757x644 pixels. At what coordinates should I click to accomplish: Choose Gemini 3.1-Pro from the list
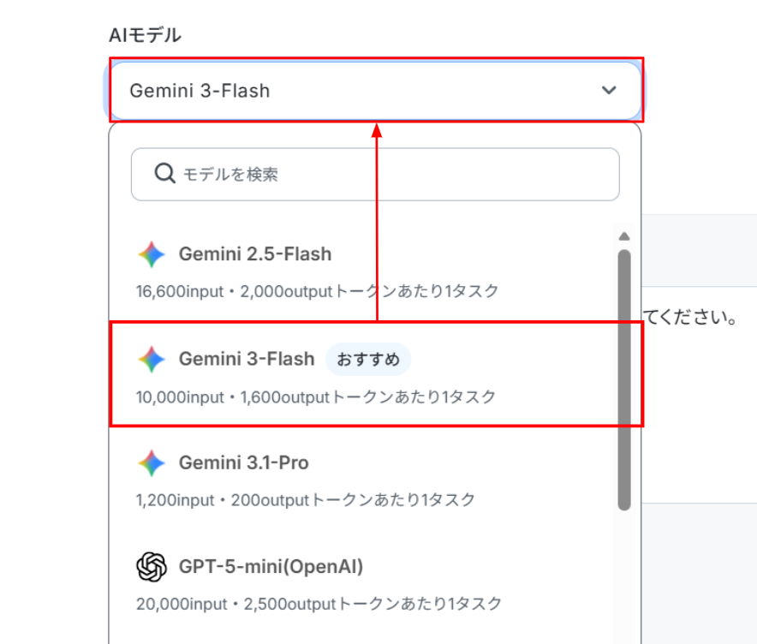coord(362,480)
